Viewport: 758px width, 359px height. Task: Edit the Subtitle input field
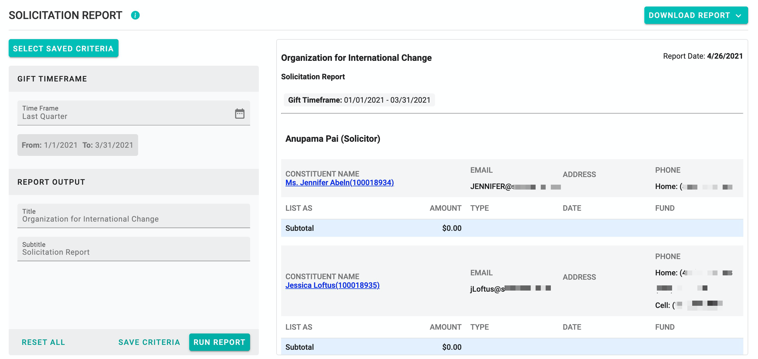tap(133, 249)
